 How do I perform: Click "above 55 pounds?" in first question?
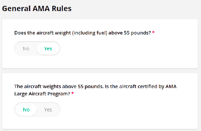click(x=130, y=33)
